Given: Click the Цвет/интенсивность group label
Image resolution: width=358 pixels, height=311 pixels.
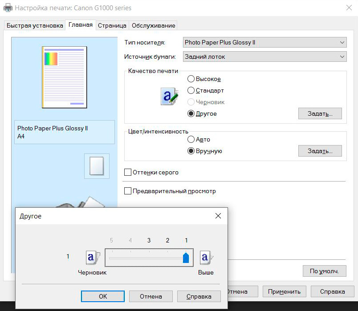Looking at the screenshot, I should [x=158, y=131].
